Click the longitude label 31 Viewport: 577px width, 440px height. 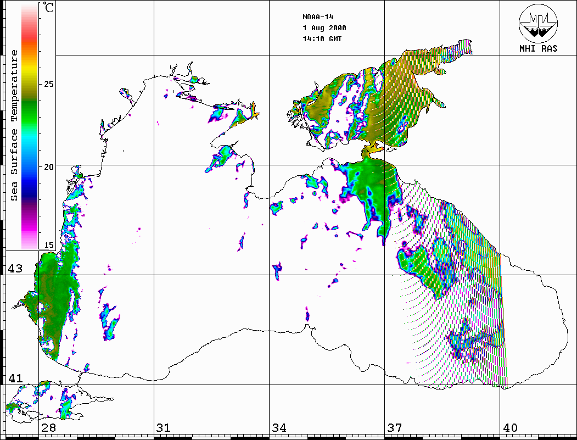164,428
